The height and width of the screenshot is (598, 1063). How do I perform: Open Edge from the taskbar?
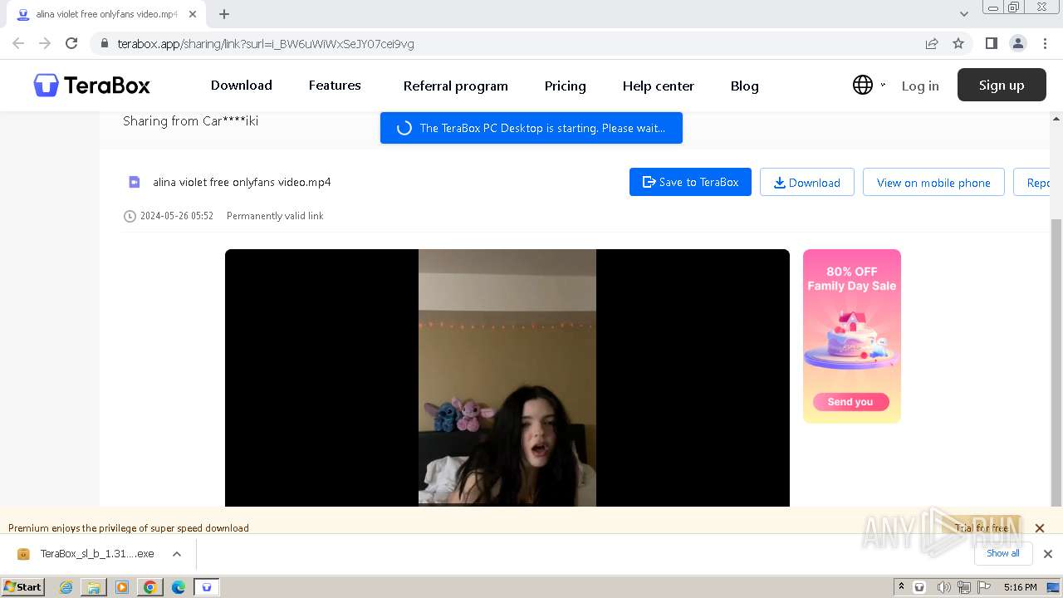pos(179,587)
